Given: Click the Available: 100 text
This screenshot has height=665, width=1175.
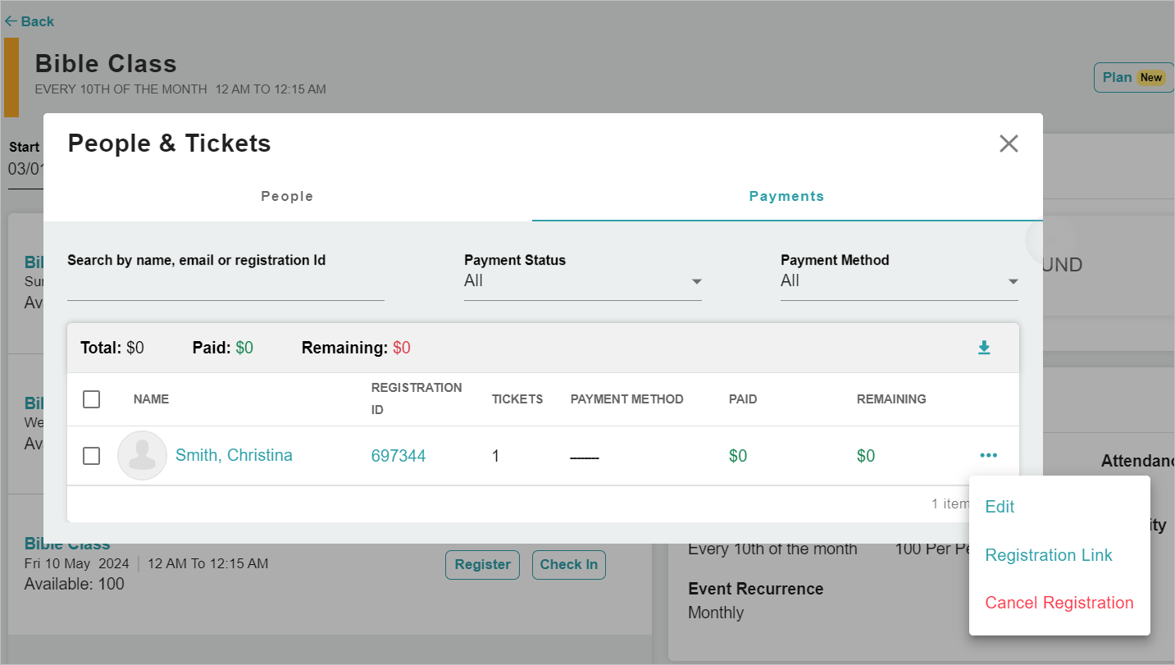Looking at the screenshot, I should (75, 584).
